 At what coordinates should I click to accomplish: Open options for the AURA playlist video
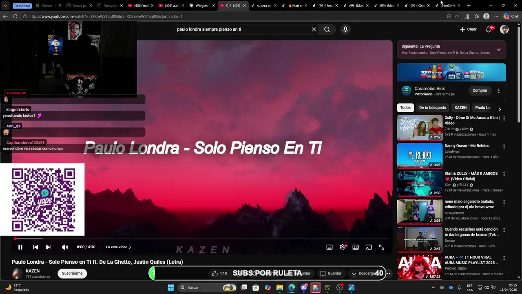coord(504,258)
